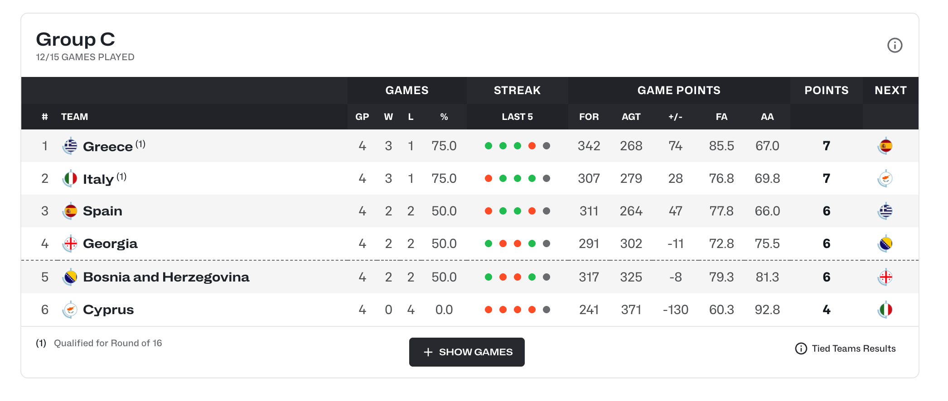Viewport: 948px width, 401px height.
Task: Click Italy's first red streak dot
Action: pyautogui.click(x=489, y=178)
